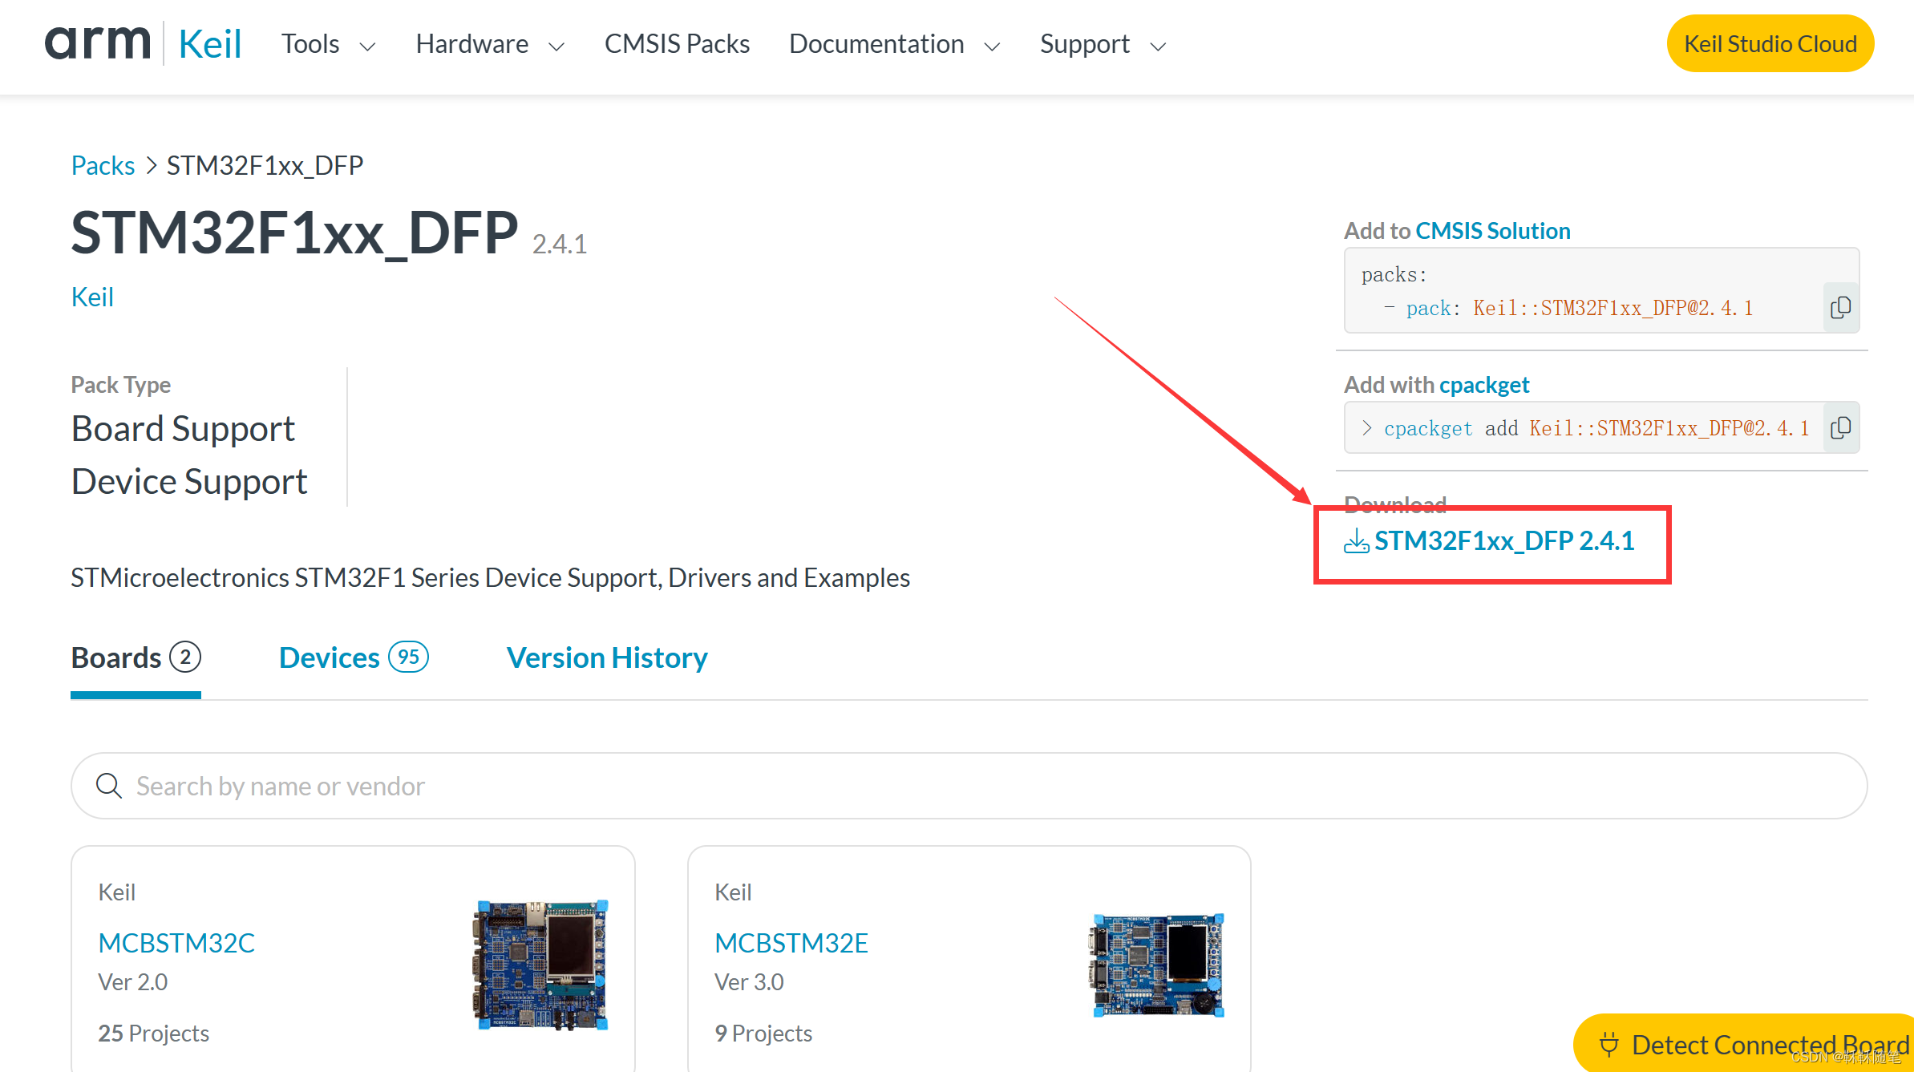Click the Packs breadcrumb link

[x=103, y=165]
